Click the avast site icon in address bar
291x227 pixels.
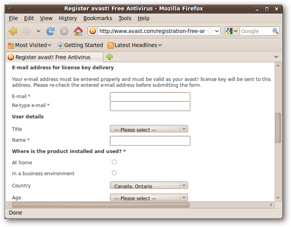coord(93,31)
